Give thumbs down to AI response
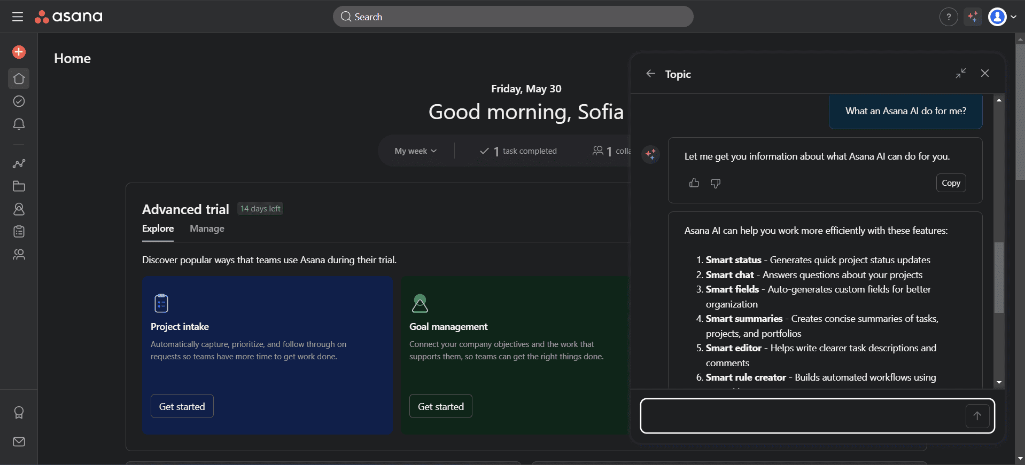The height and width of the screenshot is (465, 1025). coord(716,183)
